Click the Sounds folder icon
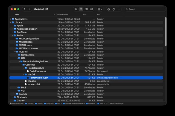 click(17, 94)
